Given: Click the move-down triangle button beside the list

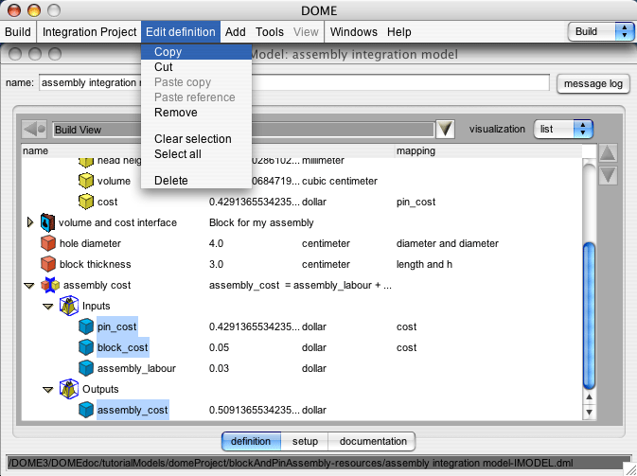Looking at the screenshot, I should point(608,175).
